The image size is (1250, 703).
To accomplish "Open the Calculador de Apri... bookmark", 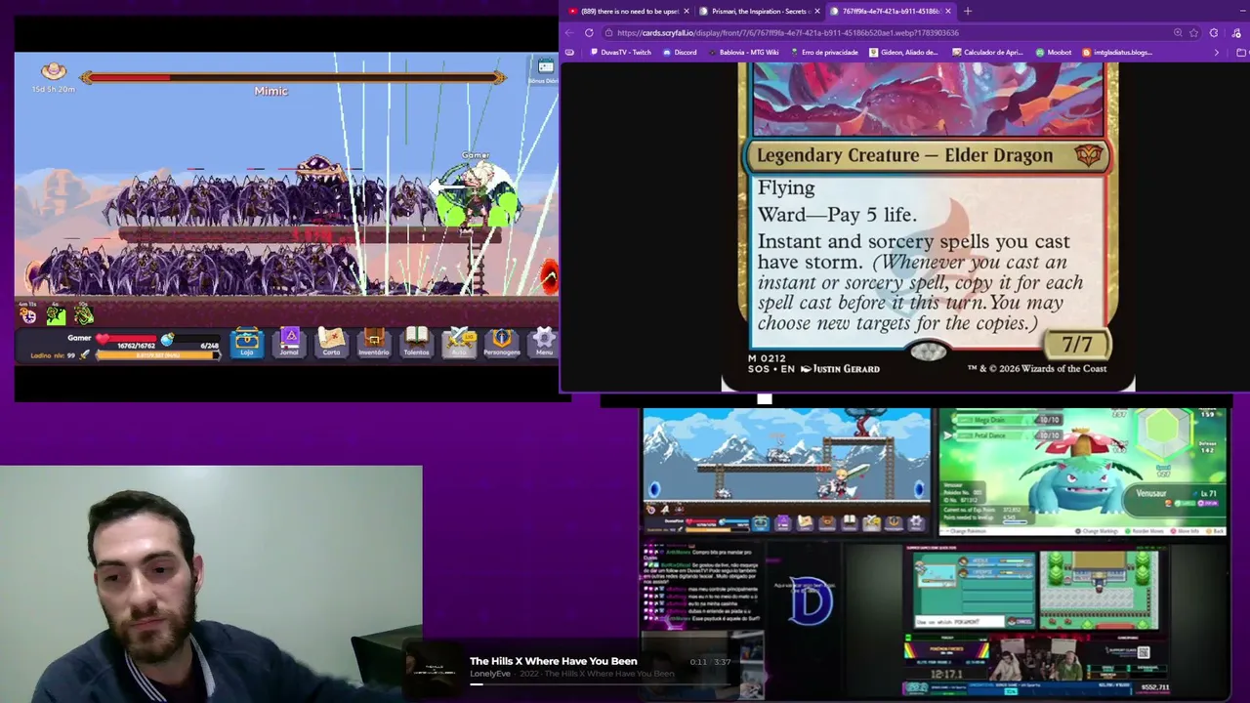I will click(x=987, y=52).
